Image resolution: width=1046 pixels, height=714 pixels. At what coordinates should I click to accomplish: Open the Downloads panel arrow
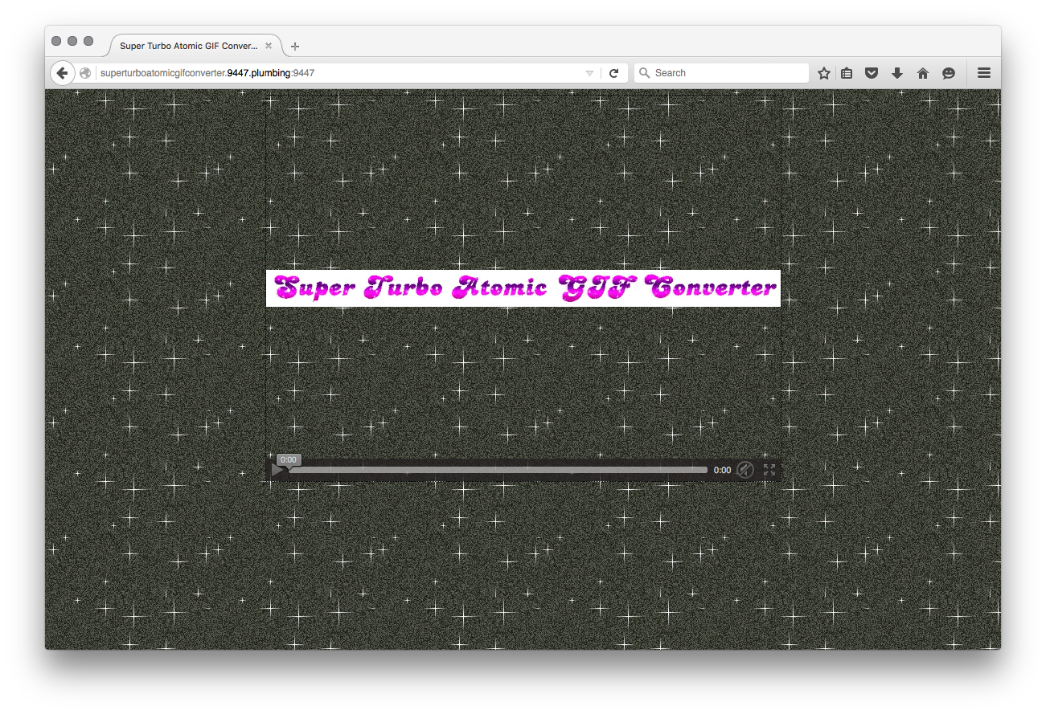coord(897,73)
